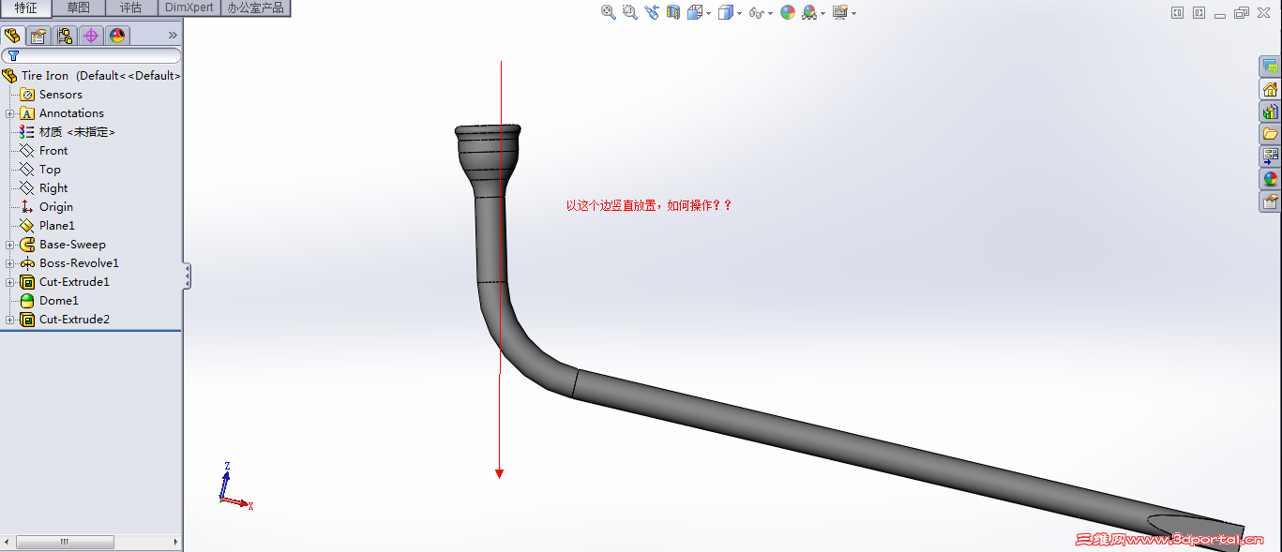
Task: Select the Dome1 feature
Action: (50, 301)
